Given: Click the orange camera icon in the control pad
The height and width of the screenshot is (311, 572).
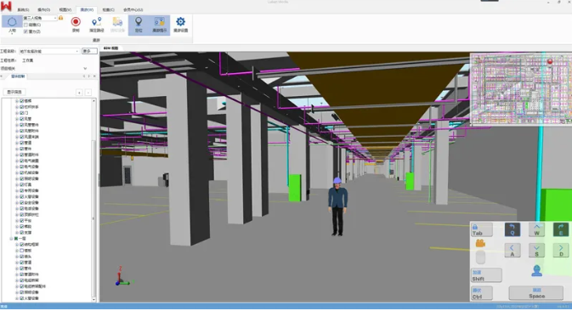Looking at the screenshot, I should click(480, 243).
